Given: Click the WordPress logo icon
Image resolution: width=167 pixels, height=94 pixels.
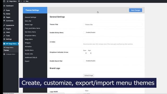Looking at the screenshot, I should coord(4,1).
